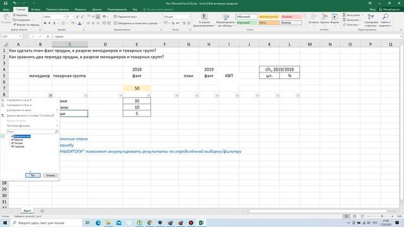Viewport: 404px width, 227px height.
Task: Apply the Плохой red cell style
Action: pyautogui.click(x=291, y=17)
